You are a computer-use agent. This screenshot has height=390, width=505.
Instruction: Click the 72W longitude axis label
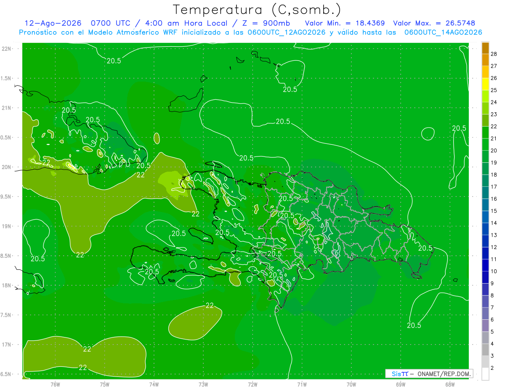[x=252, y=385]
